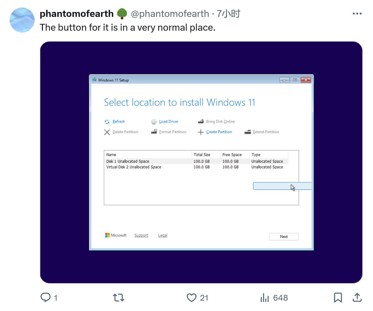Open tweet analytics via the bar chart icon
This screenshot has height=311, width=373.
pyautogui.click(x=265, y=297)
